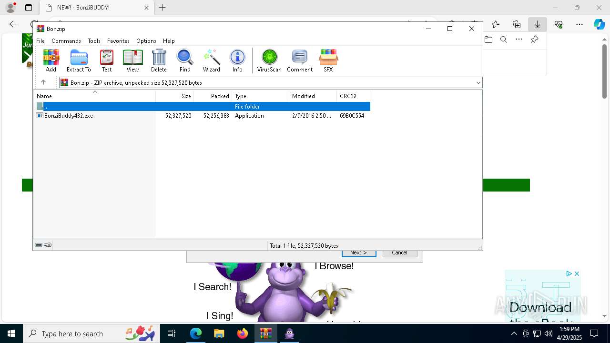Sort by Modified column header
The width and height of the screenshot is (610, 343).
click(313, 96)
